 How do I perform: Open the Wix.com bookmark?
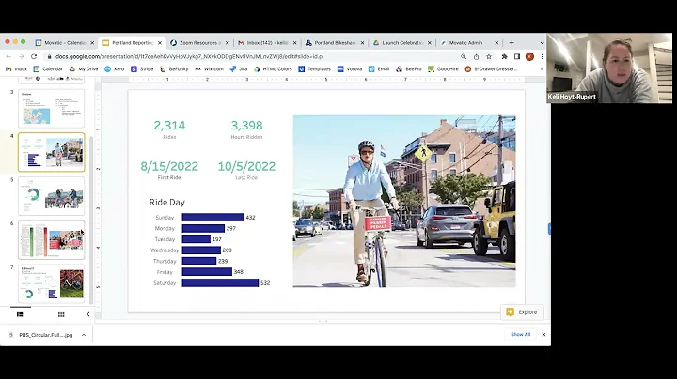209,68
